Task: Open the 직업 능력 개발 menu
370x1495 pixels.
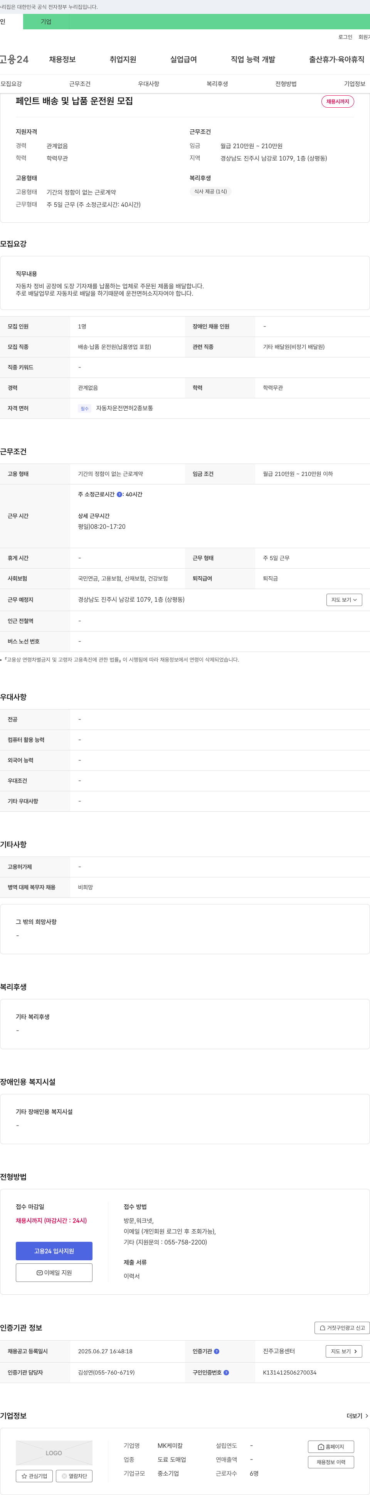Action: pyautogui.click(x=253, y=59)
